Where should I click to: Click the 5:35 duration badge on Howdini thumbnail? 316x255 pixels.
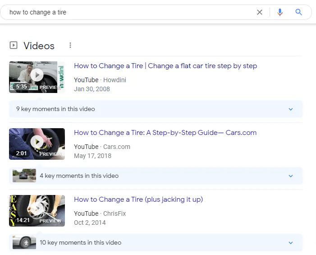(21, 87)
